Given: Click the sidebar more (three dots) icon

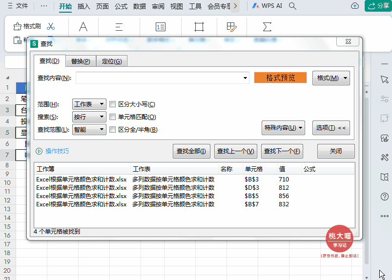Looking at the screenshot, I should tap(385, 216).
